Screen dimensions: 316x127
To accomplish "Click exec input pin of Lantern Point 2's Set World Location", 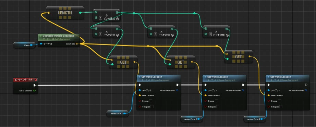I will [x=206, y=85].
